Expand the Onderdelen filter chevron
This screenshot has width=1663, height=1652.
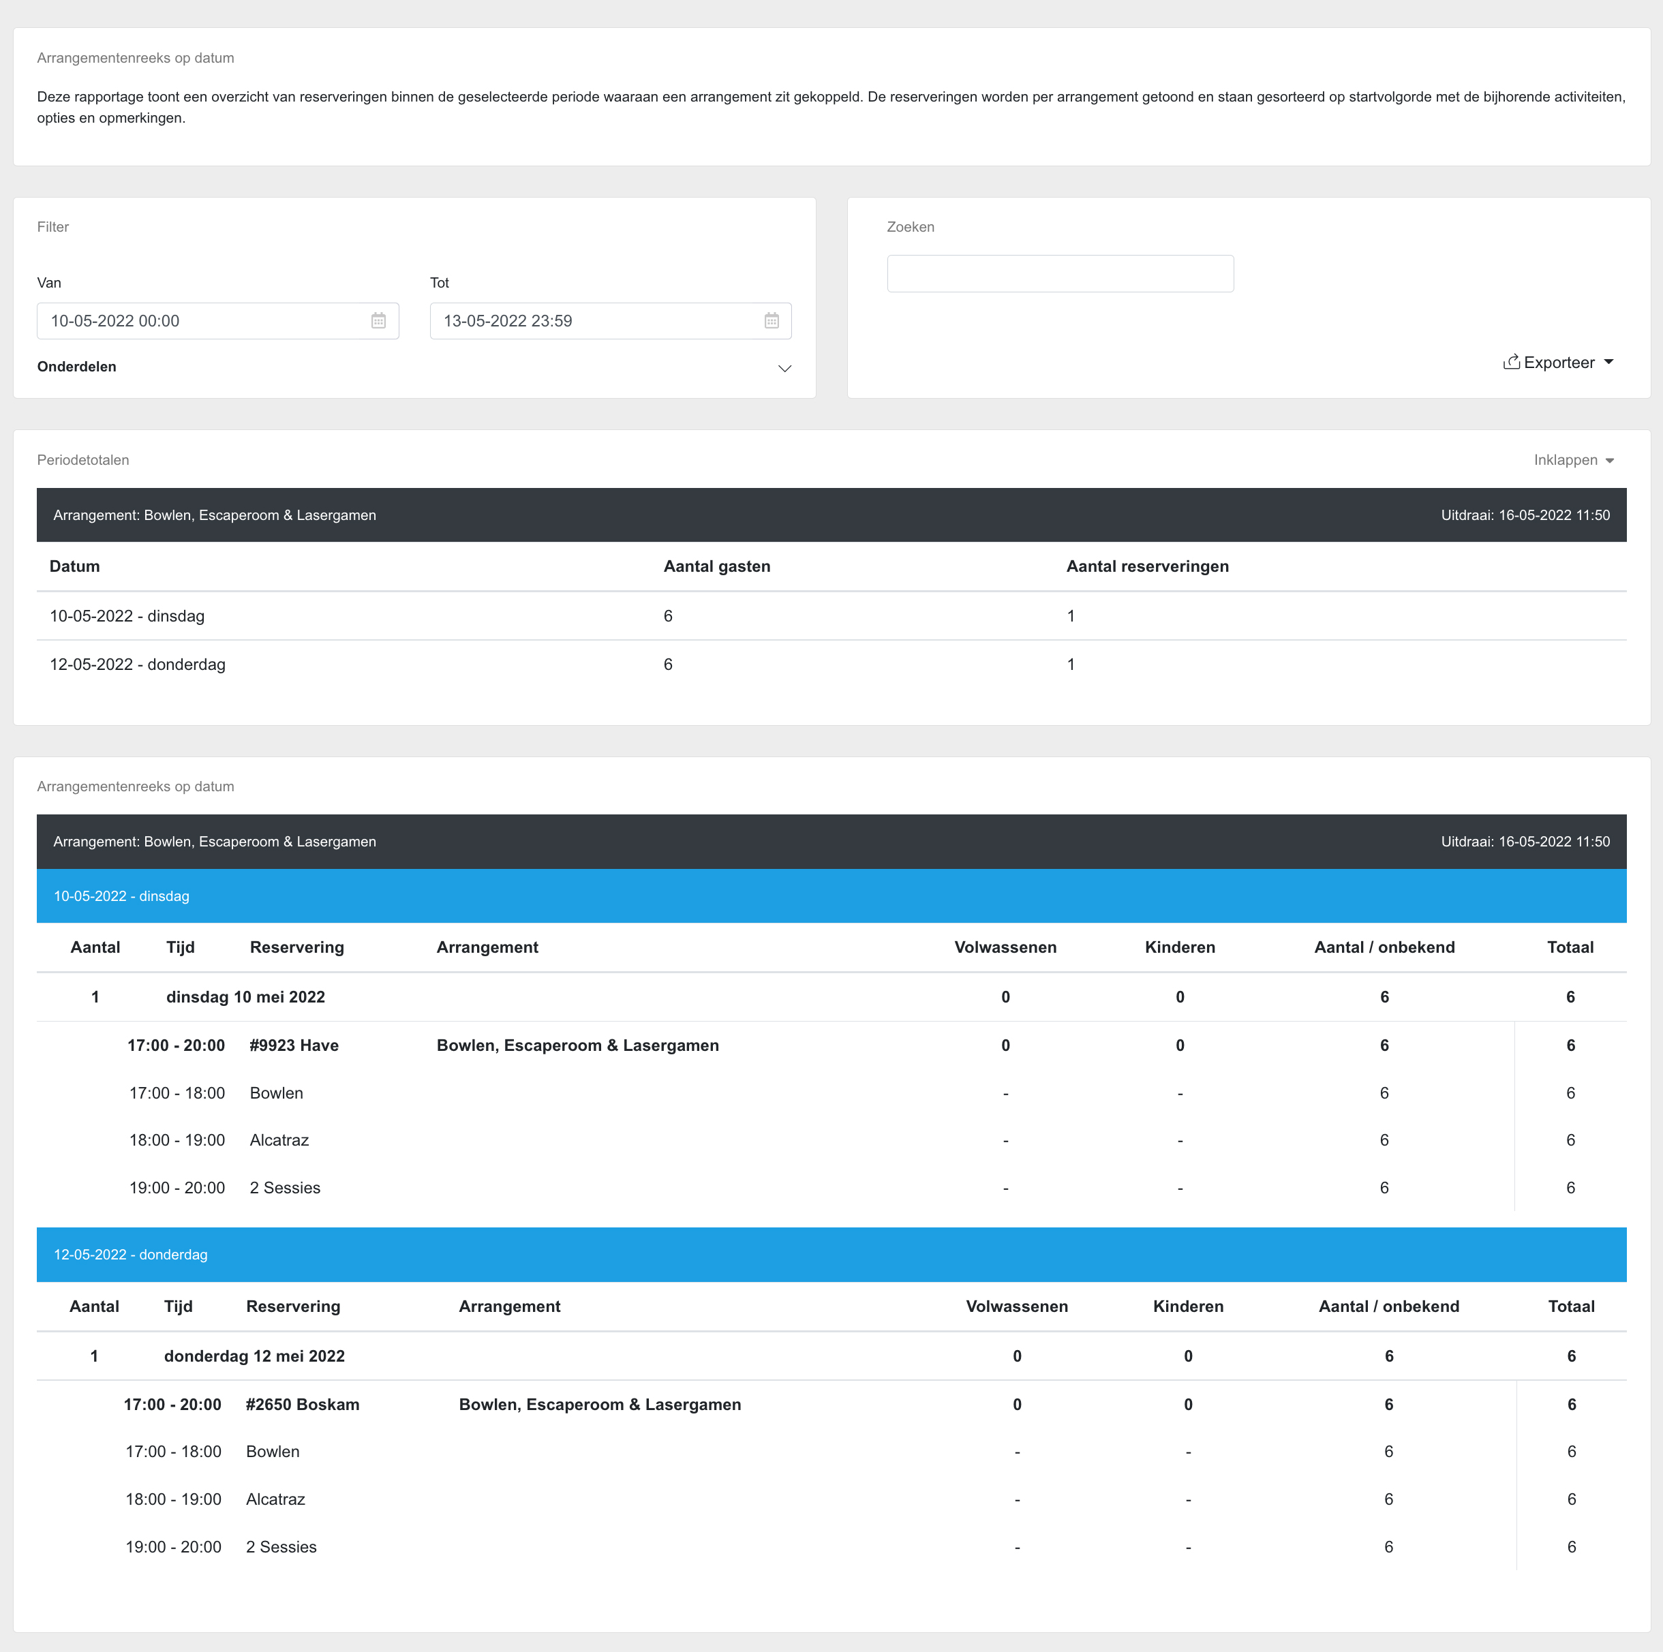point(784,369)
